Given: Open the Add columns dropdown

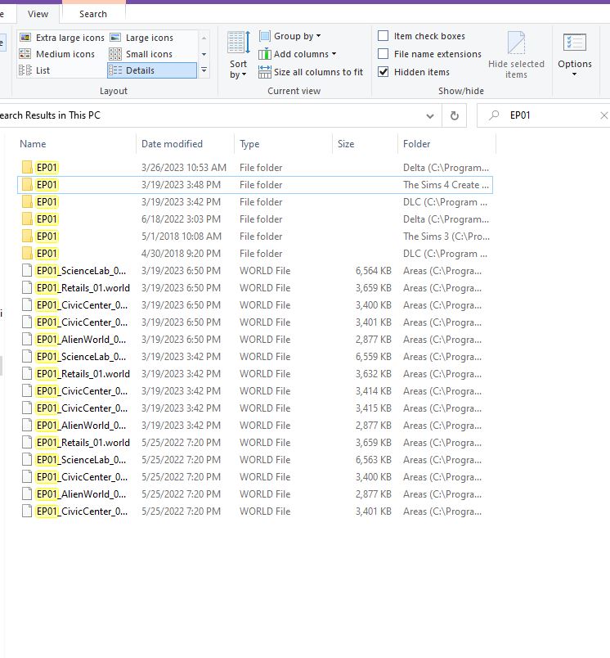Looking at the screenshot, I should pyautogui.click(x=298, y=54).
